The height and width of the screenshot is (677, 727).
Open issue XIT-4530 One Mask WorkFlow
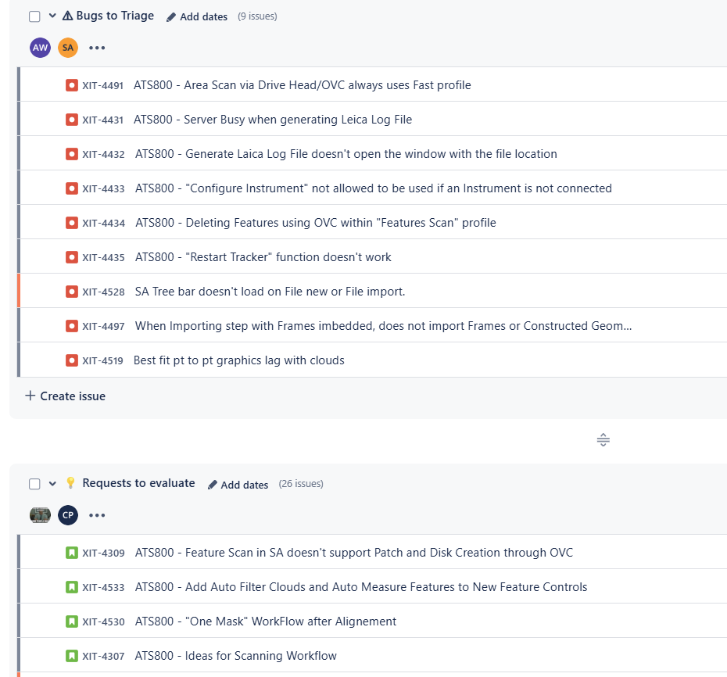266,621
